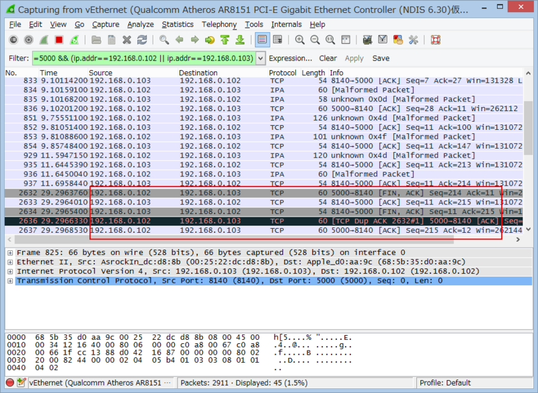Go to packet number icon

pos(210,40)
